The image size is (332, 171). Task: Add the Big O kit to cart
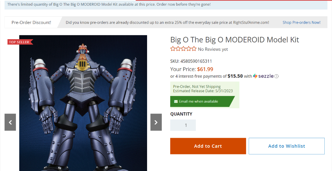tap(208, 146)
